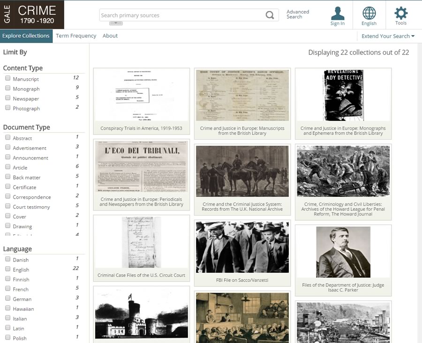Open the Tools gear icon
The image size is (422, 343).
pos(401,16)
